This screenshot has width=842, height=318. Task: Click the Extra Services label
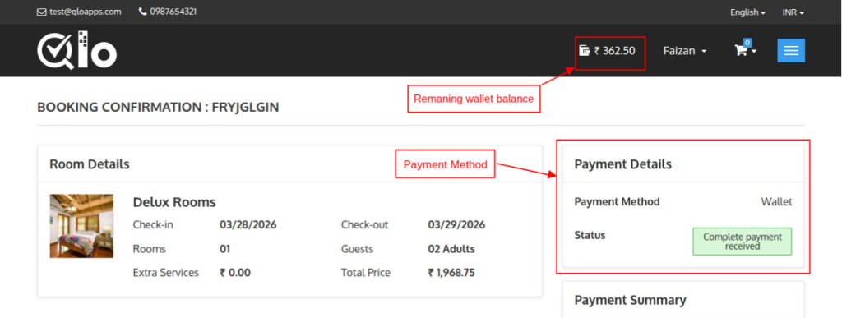pos(166,273)
